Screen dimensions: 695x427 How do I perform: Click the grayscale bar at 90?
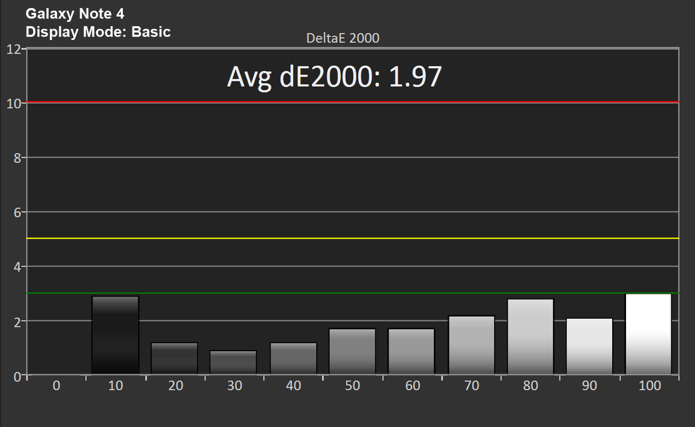coord(589,346)
